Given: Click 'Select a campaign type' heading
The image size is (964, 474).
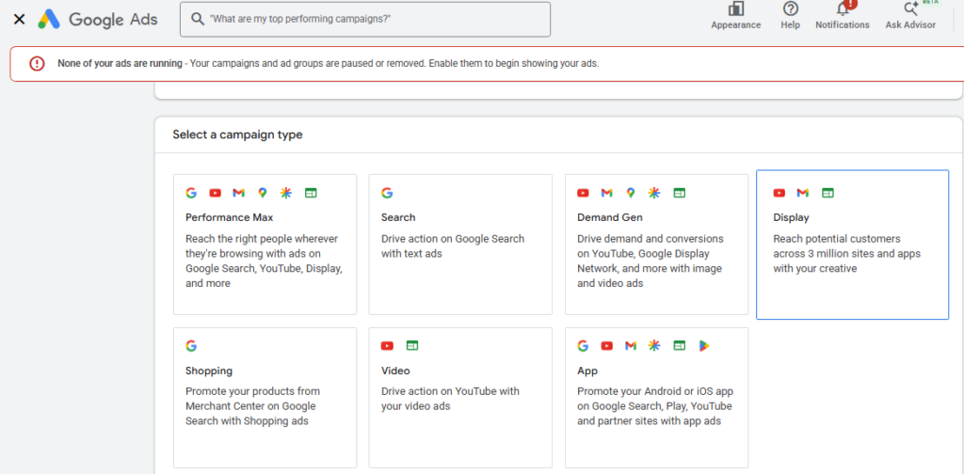Looking at the screenshot, I should coord(237,134).
